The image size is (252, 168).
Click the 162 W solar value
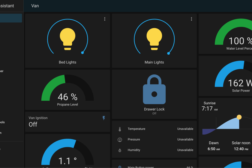pyautogui.click(x=240, y=83)
